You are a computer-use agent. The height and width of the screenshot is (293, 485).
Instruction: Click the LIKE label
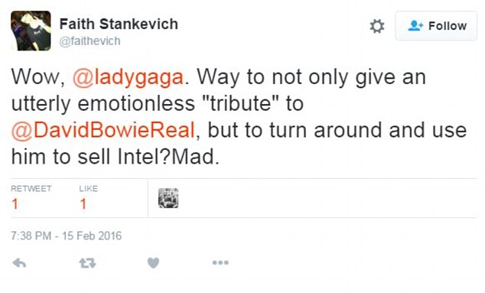(89, 188)
